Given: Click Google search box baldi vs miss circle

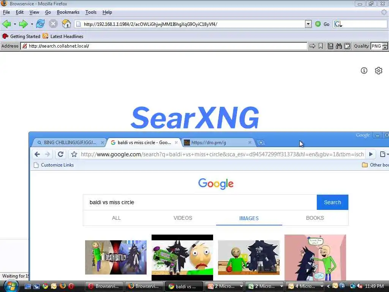Looking at the screenshot, I should coord(200,202).
